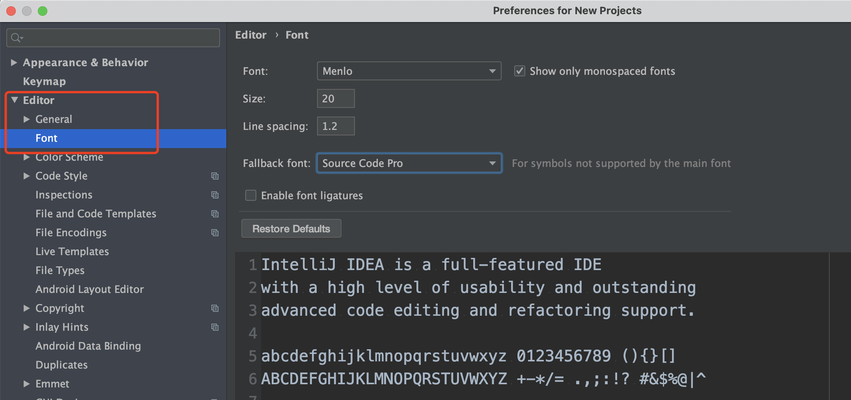This screenshot has height=400, width=851.
Task: Open the Fallback font Source Code Pro dropdown
Action: pos(409,163)
